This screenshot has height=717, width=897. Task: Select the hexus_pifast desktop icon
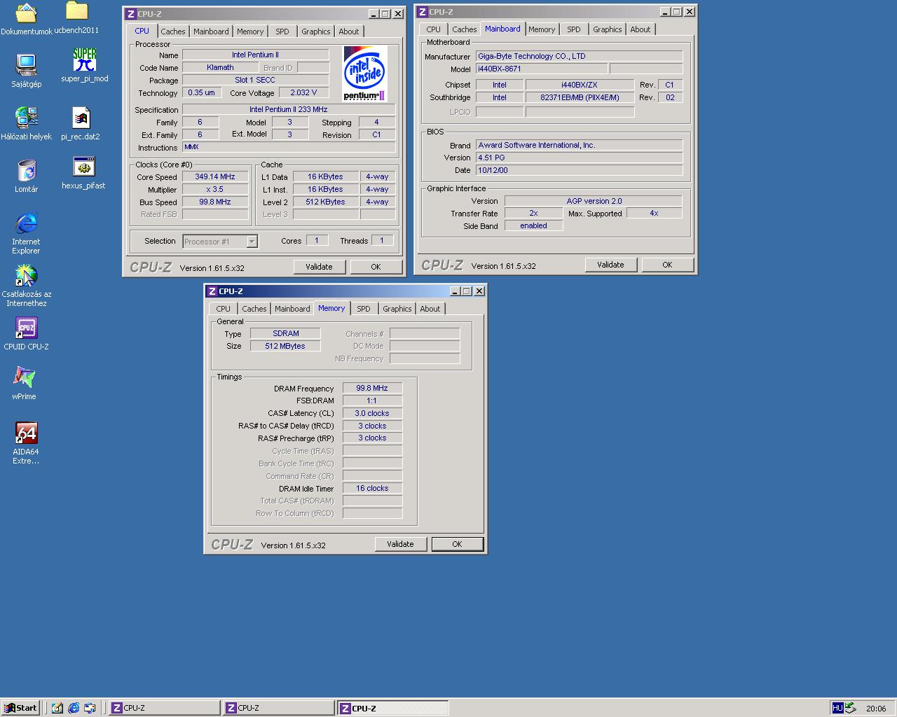pyautogui.click(x=83, y=167)
